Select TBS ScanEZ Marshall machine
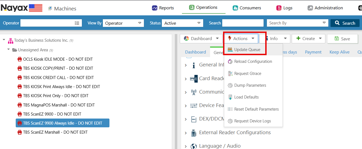 tap(55, 132)
